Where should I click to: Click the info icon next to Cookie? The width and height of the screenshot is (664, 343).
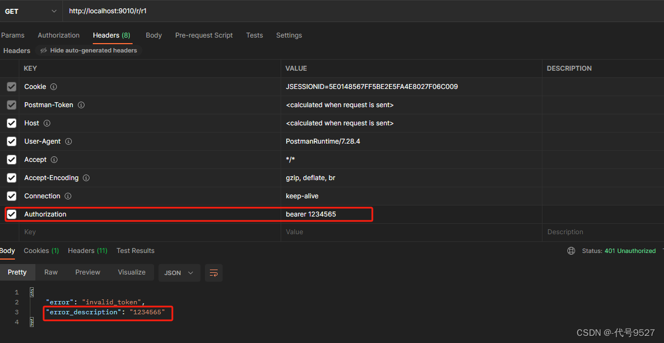pos(54,87)
